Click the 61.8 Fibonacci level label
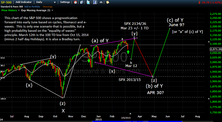This screenshot has height=122, width=222. point(2,78)
